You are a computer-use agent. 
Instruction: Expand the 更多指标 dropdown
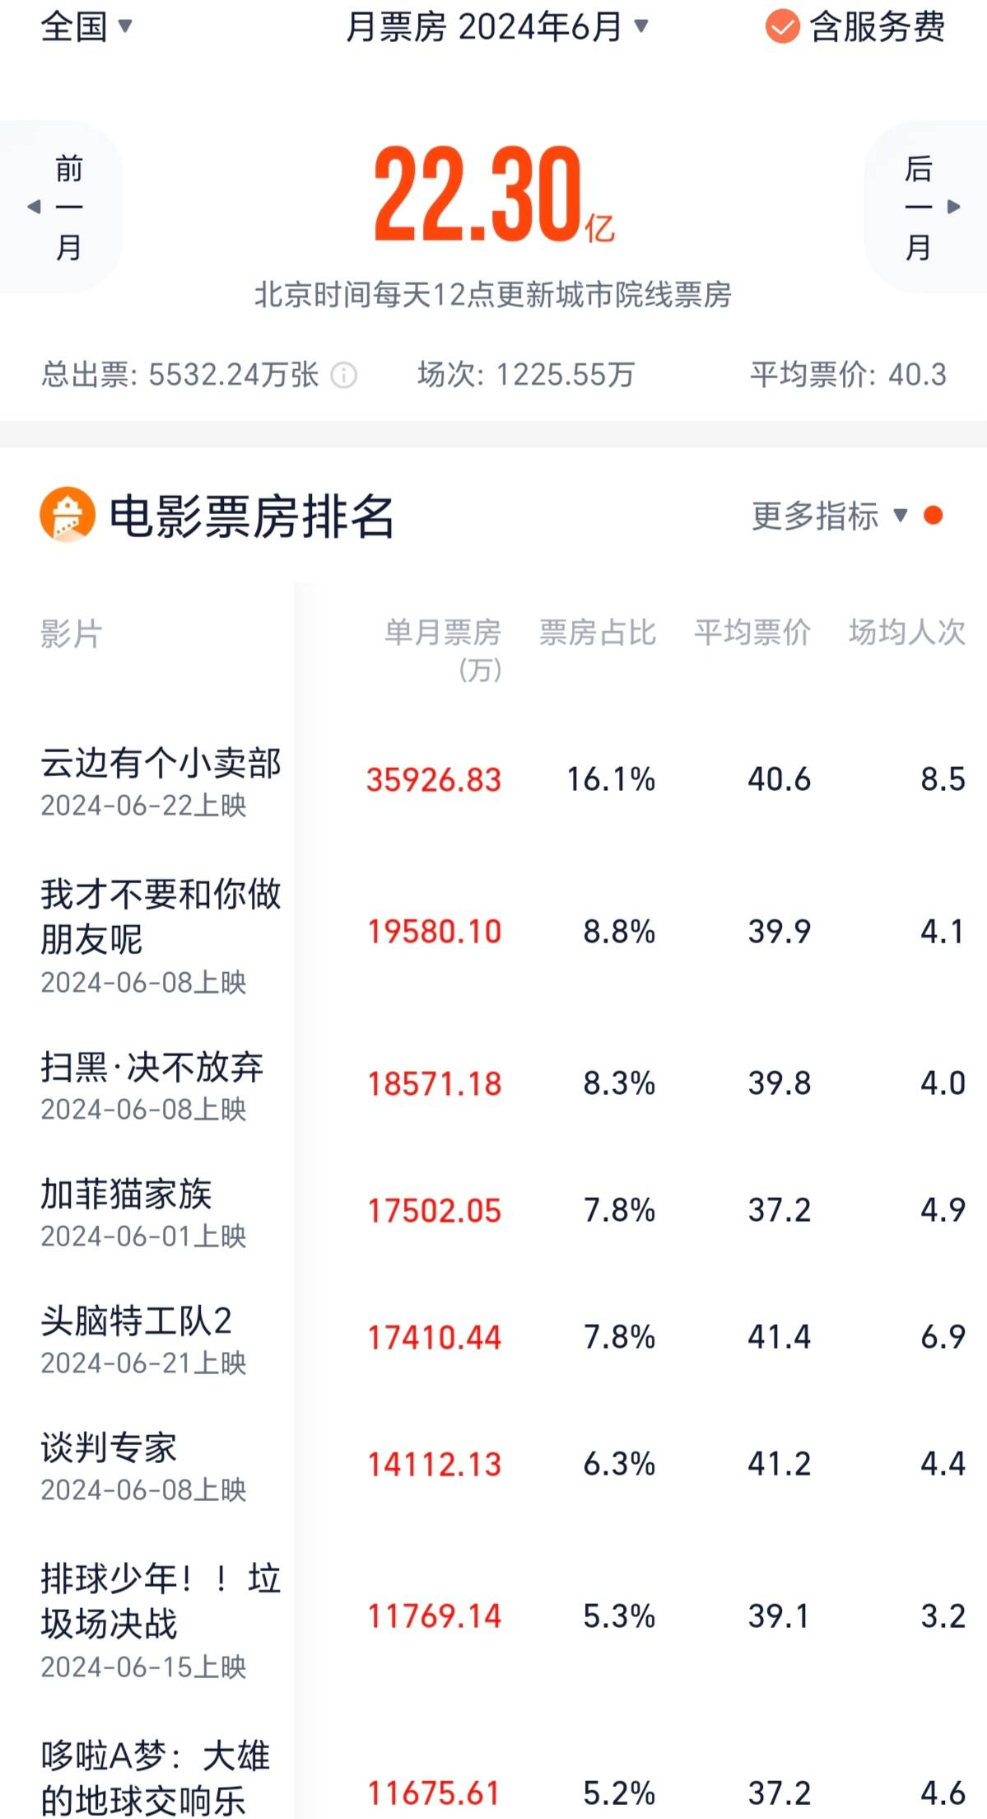(x=829, y=517)
